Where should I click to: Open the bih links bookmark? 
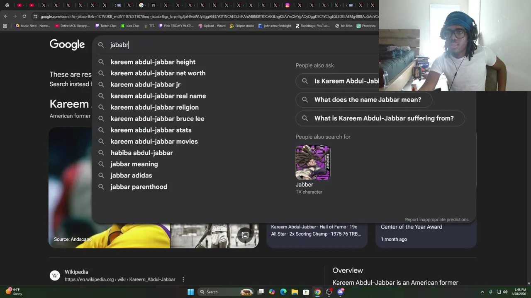click(343, 26)
